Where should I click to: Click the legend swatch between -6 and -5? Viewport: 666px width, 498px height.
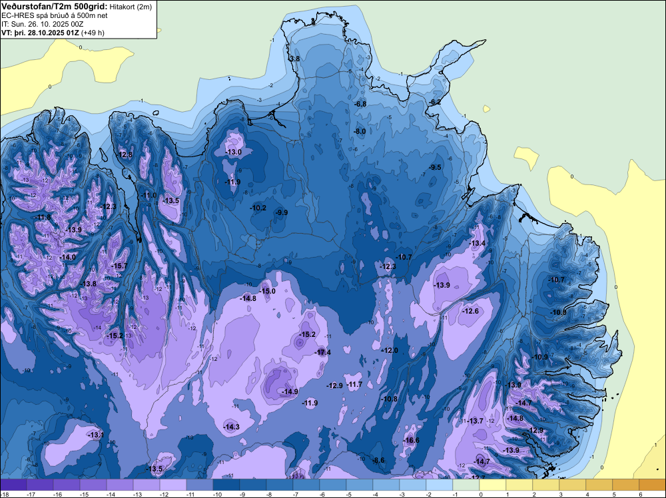(333, 485)
